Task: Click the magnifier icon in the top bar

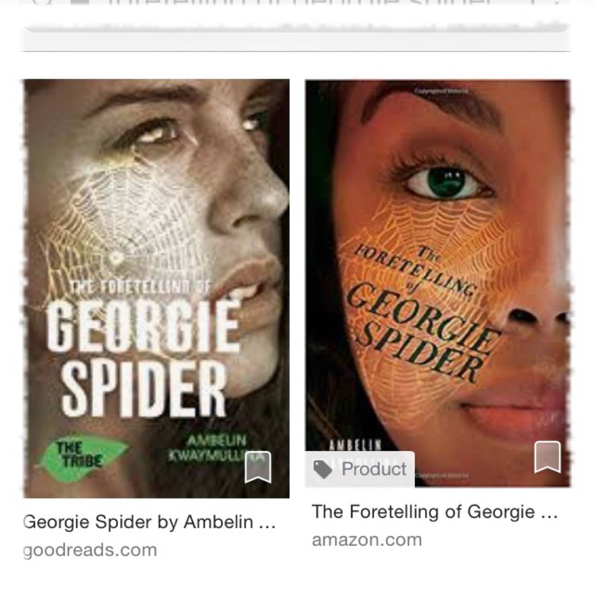Action: (x=41, y=2)
